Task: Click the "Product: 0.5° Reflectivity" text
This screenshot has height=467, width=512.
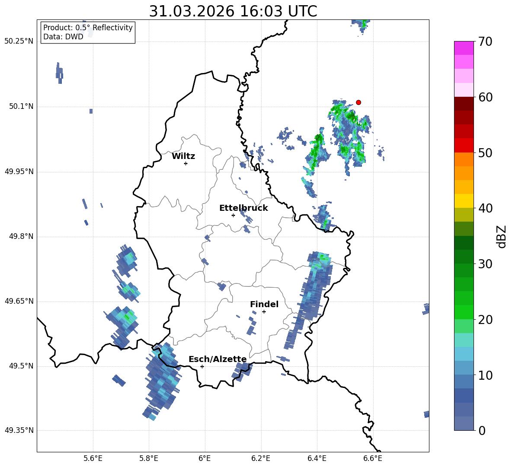Action: point(88,27)
